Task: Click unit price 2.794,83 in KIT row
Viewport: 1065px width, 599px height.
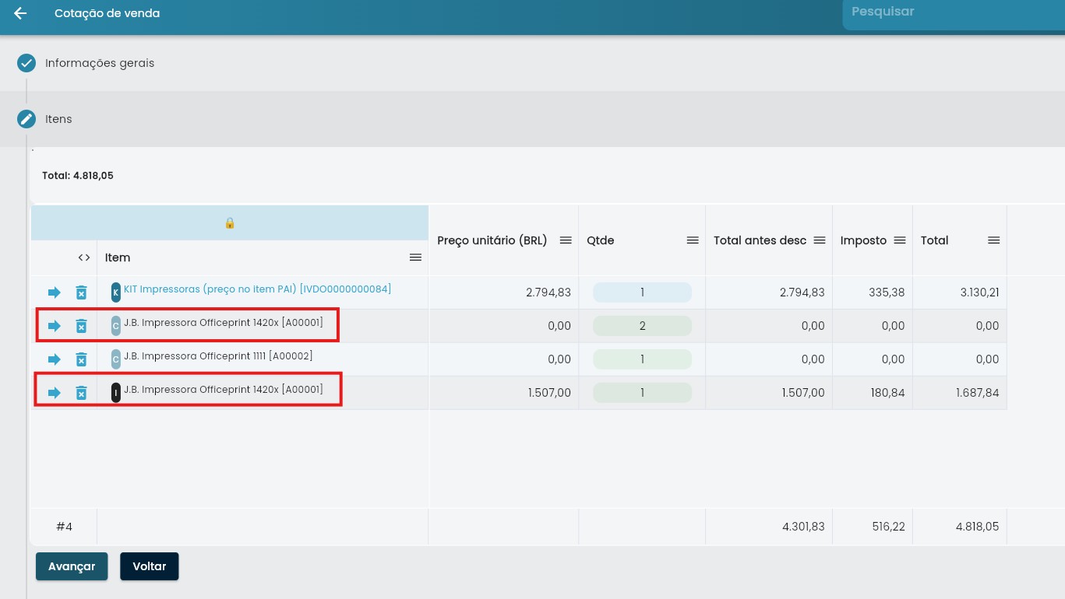Action: point(548,292)
